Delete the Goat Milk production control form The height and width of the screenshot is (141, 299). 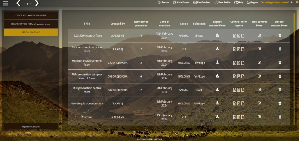tap(280, 90)
